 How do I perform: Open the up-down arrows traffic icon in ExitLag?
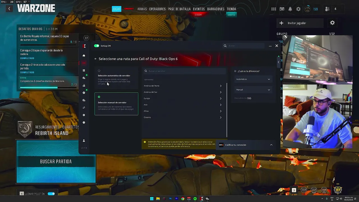pyautogui.click(x=84, y=107)
